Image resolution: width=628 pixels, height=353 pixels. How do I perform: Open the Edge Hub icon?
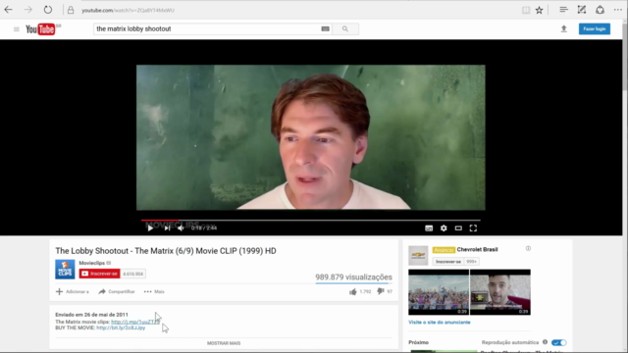coord(563,10)
